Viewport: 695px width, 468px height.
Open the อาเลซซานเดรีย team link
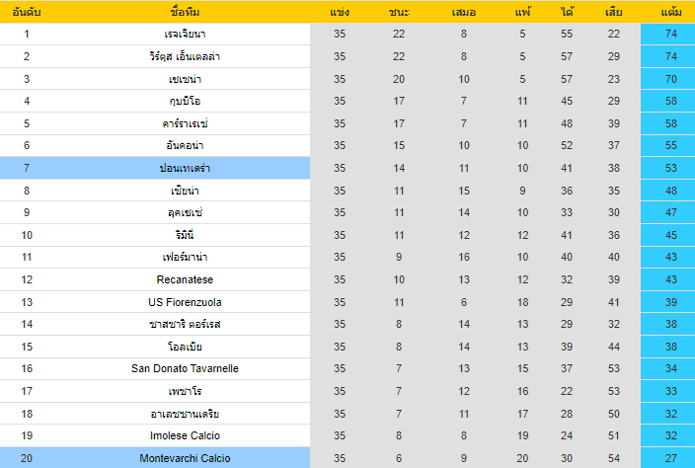[185, 414]
